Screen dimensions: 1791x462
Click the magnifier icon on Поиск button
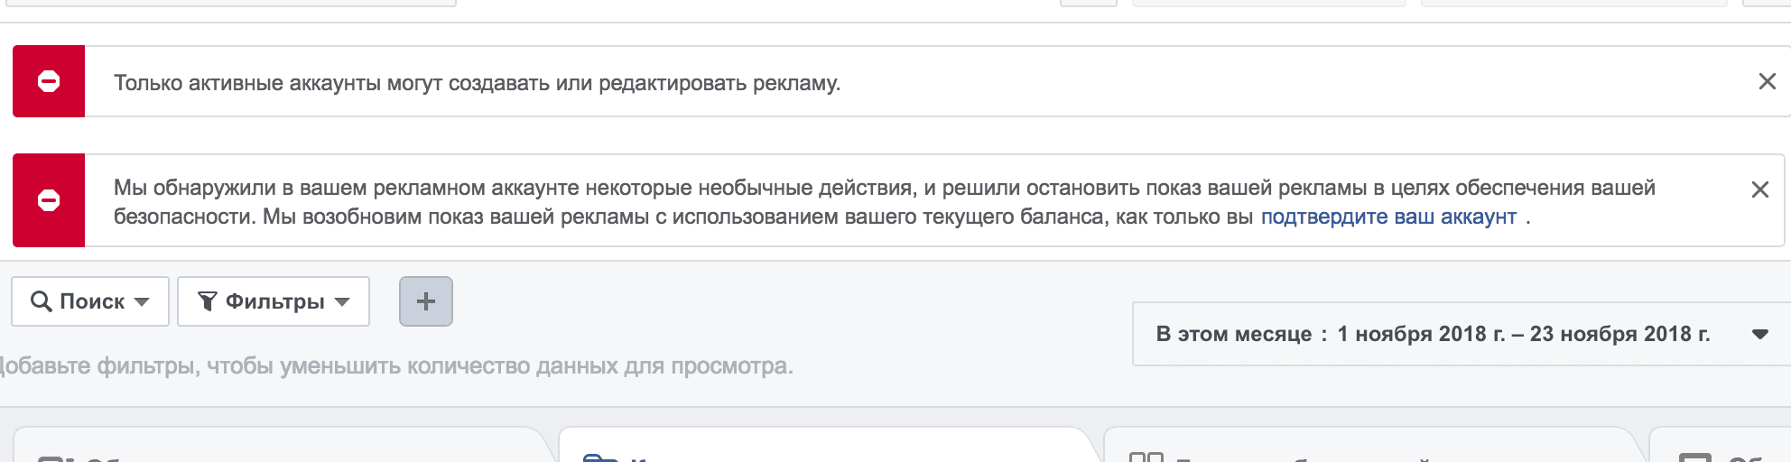(41, 301)
